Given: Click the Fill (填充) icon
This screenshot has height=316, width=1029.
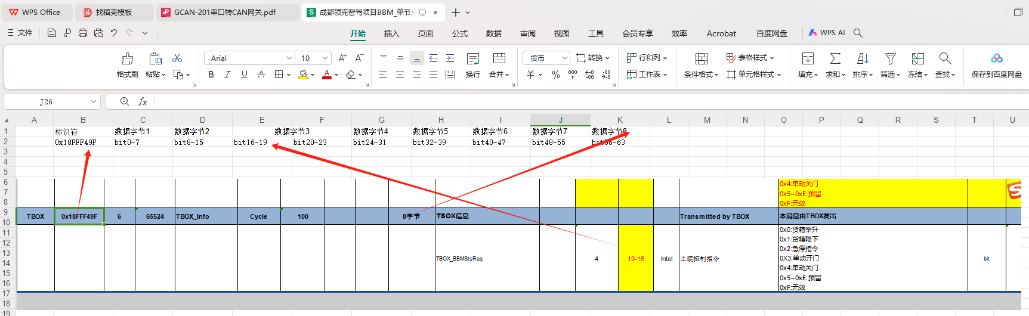Looking at the screenshot, I should [808, 58].
